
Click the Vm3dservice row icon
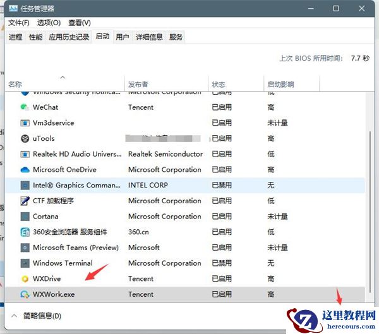pos(25,123)
